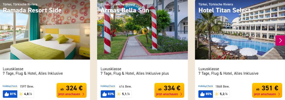Click thumbs-up 81% rating badge
The image size is (285, 100).
click(x=10, y=94)
